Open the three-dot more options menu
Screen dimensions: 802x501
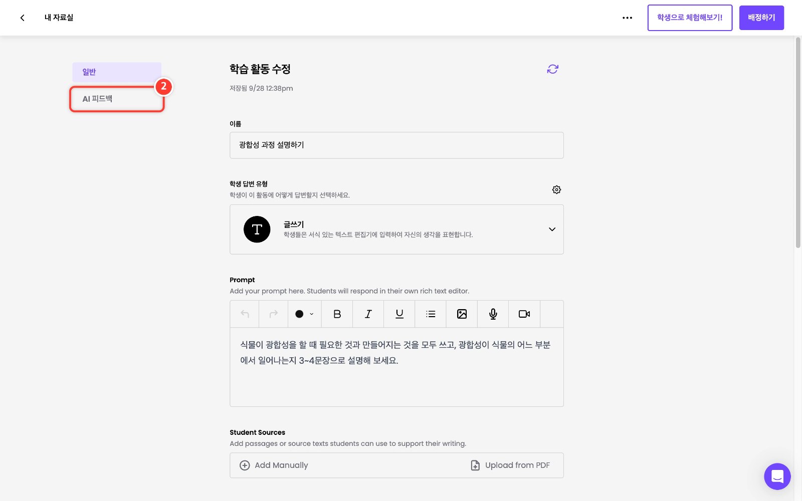coord(627,18)
